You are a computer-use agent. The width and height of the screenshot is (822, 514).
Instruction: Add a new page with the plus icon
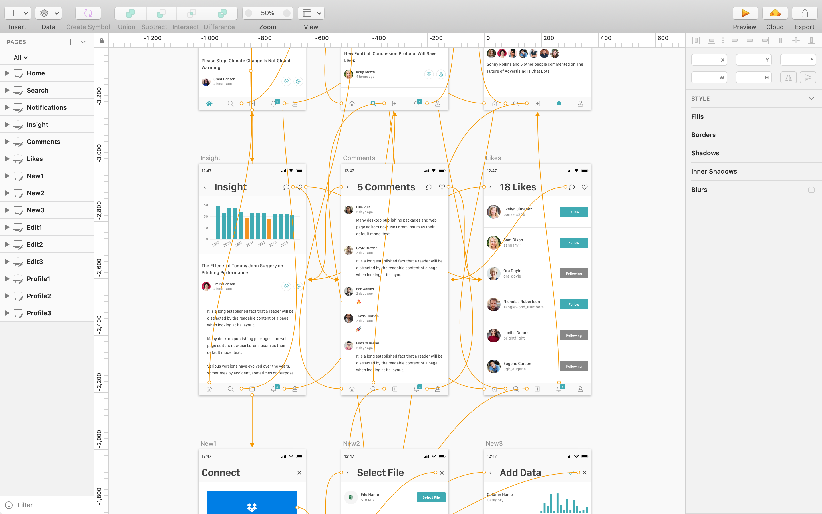coord(71,42)
